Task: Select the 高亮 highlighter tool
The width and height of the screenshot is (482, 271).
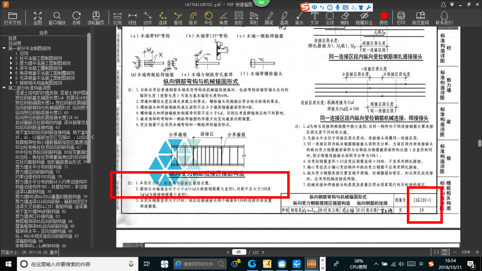Action: click(x=284, y=18)
